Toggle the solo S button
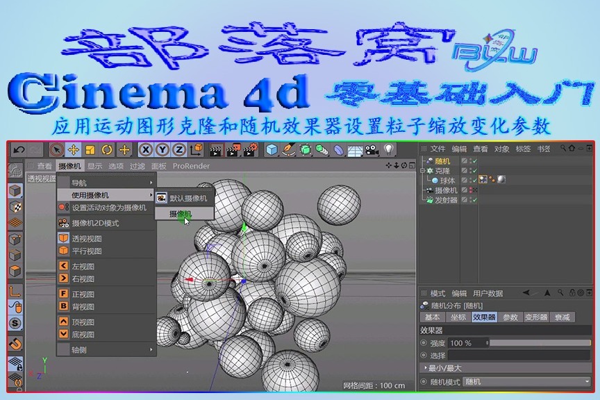The height and width of the screenshot is (400, 600). tap(15, 324)
